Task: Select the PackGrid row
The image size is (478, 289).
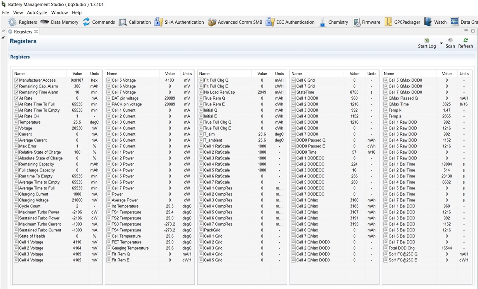Action: (x=242, y=230)
